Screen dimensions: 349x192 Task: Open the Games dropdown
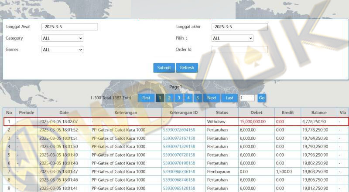(x=62, y=50)
